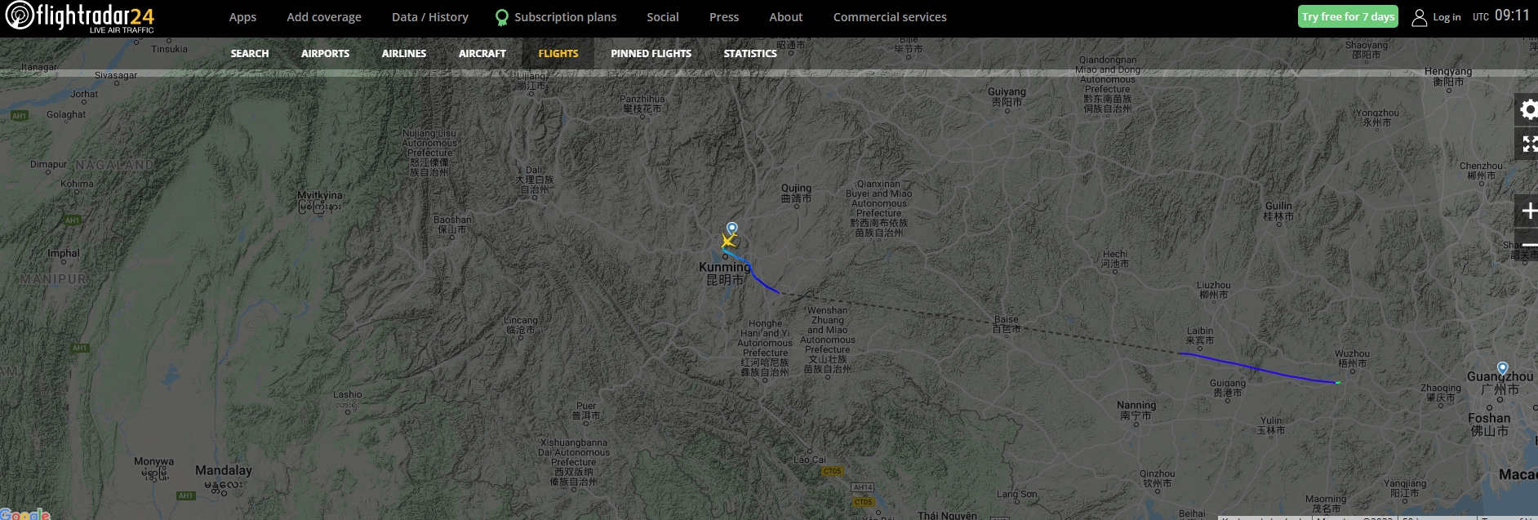Click the Subscription plans badge icon
The width and height of the screenshot is (1538, 520).
502,18
